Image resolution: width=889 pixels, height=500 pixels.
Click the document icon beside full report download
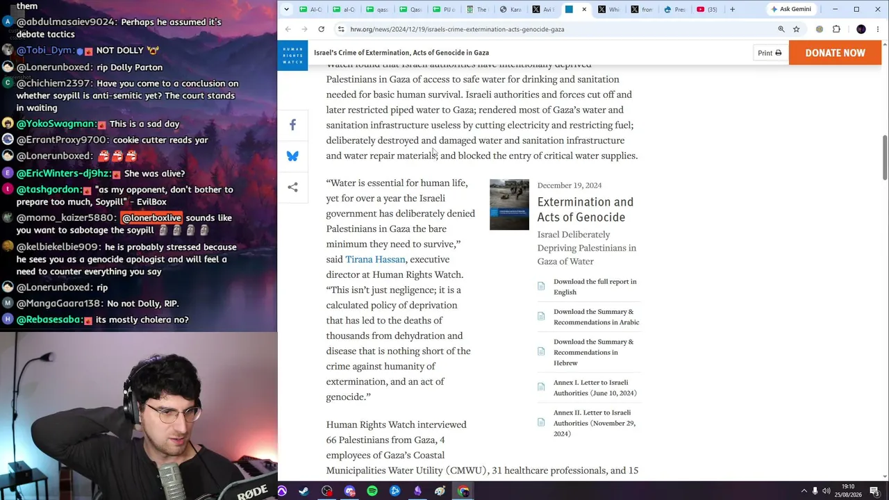(541, 286)
